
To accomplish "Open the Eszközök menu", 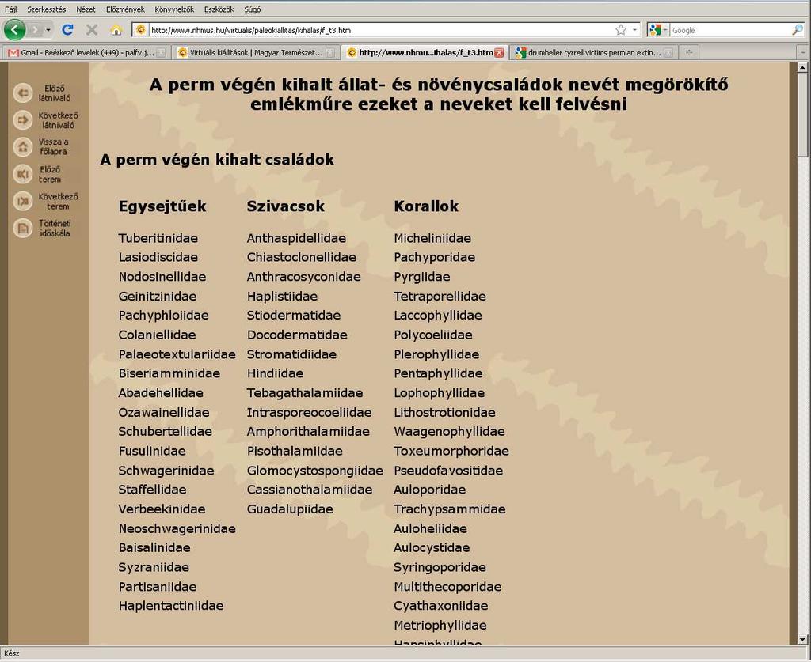I will (x=219, y=9).
